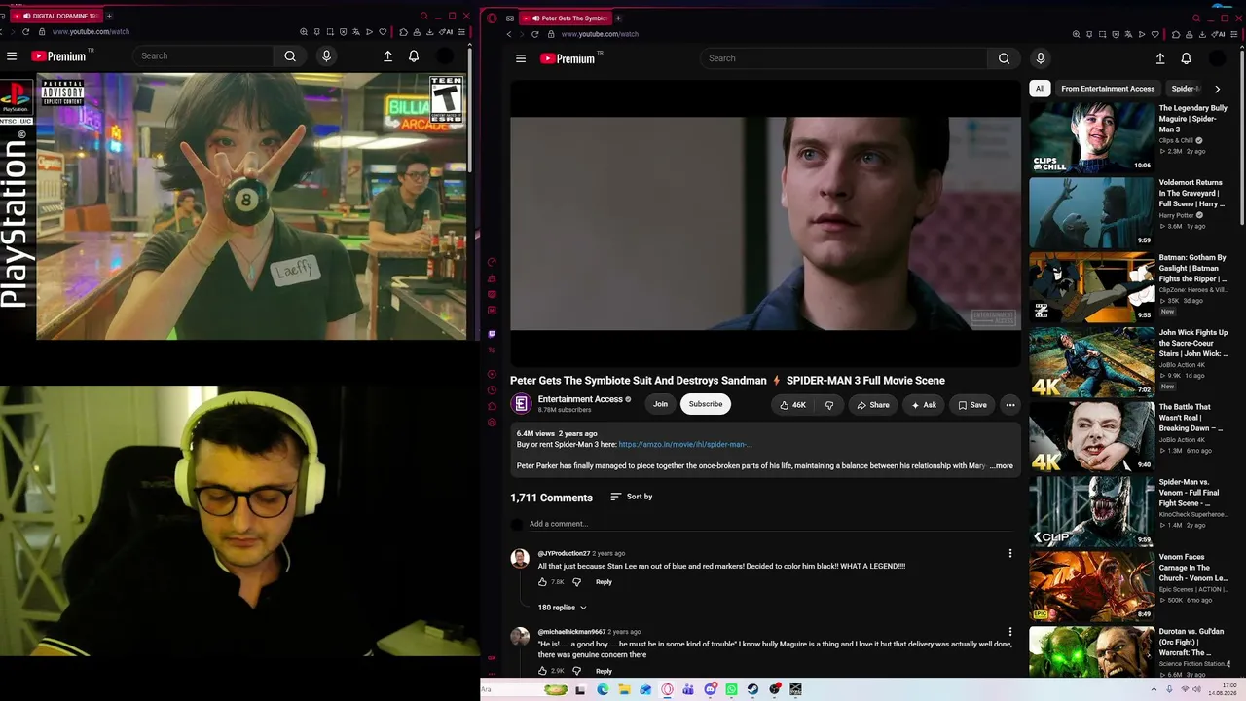1246x701 pixels.
Task: Save the video to a playlist
Action: point(972,405)
